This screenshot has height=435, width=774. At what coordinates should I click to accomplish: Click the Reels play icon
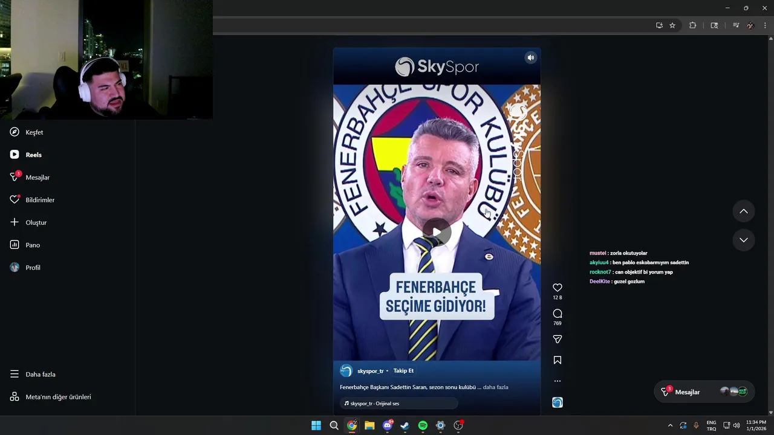(x=15, y=155)
